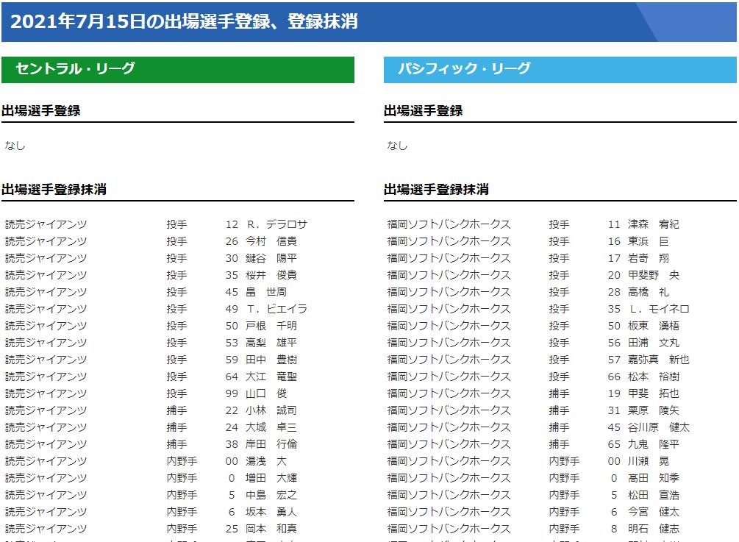
Task: Click なし under パシフィック・リーグ registrations
Action: (397, 146)
